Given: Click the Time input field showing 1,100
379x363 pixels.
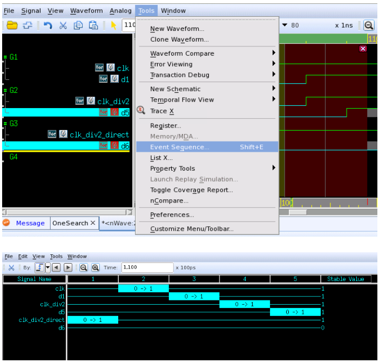Looking at the screenshot, I should coord(146,267).
